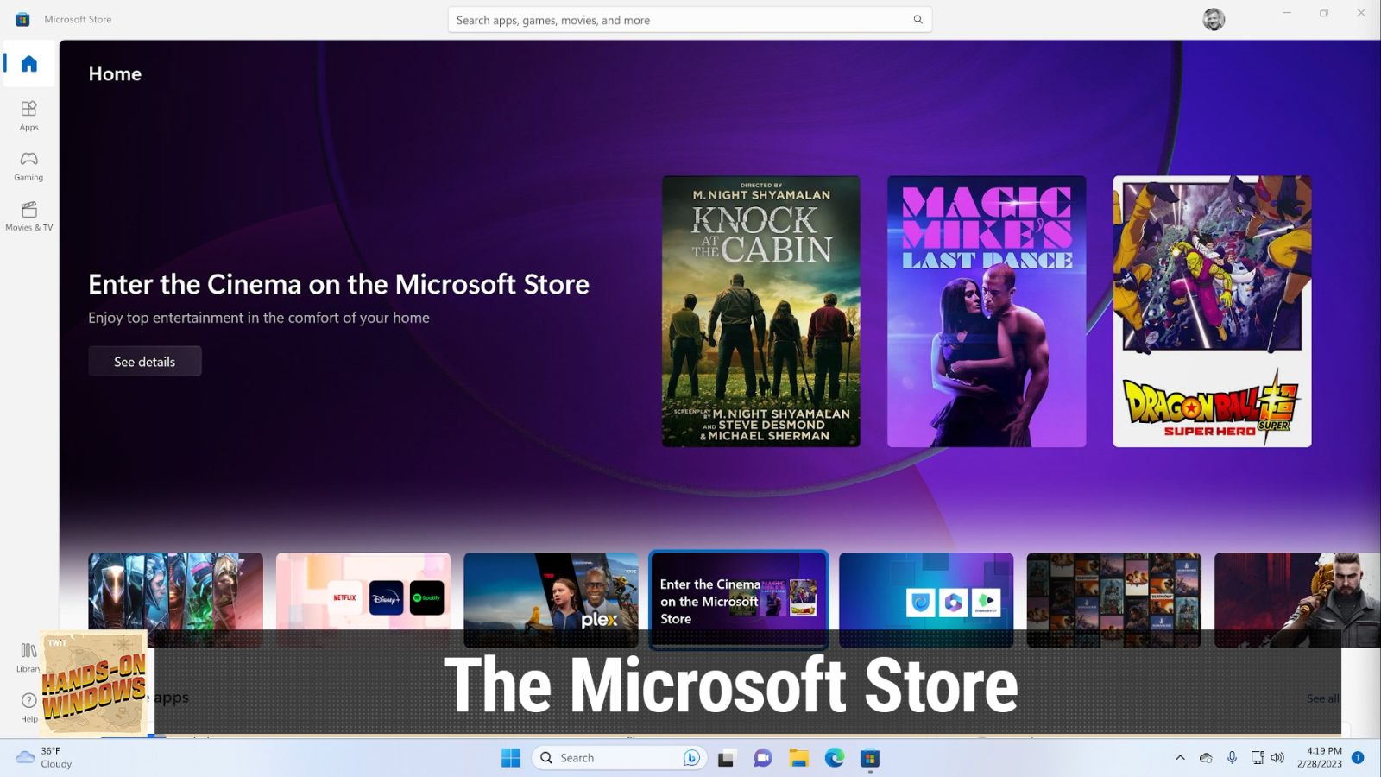This screenshot has height=777, width=1381.
Task: Open the See all link for featured apps
Action: tap(1323, 698)
